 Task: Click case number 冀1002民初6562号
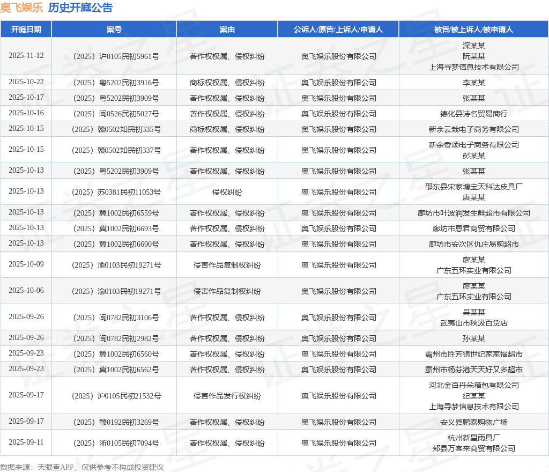point(116,370)
